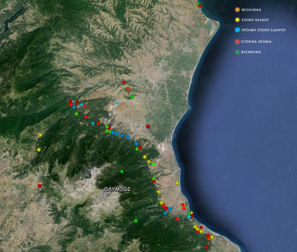The width and height of the screenshot is (297, 252).
Task: Click the red marker at the top edge coast
Action: click(200, 6)
